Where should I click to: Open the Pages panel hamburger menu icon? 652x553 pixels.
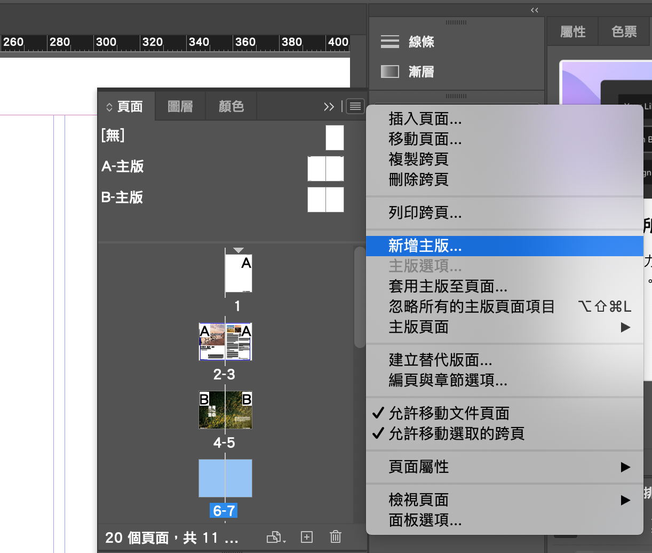pos(355,106)
